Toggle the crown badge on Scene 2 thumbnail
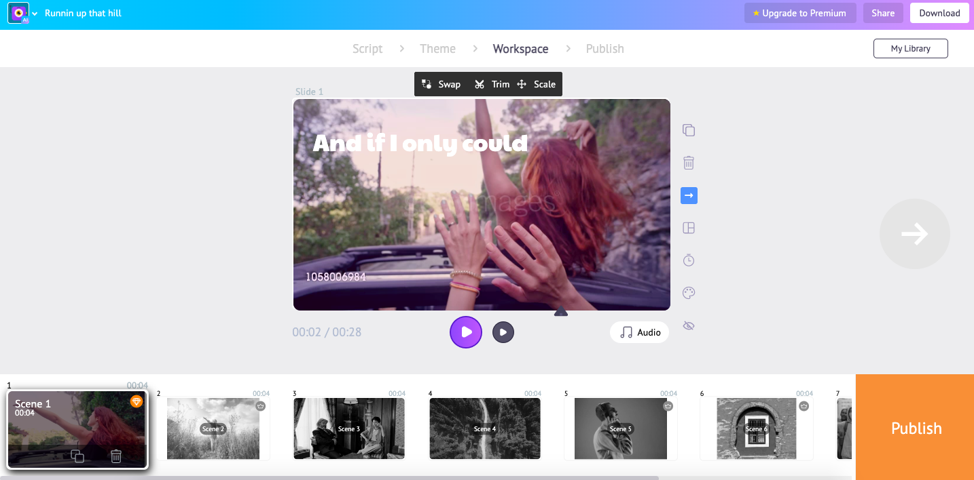 tap(260, 405)
